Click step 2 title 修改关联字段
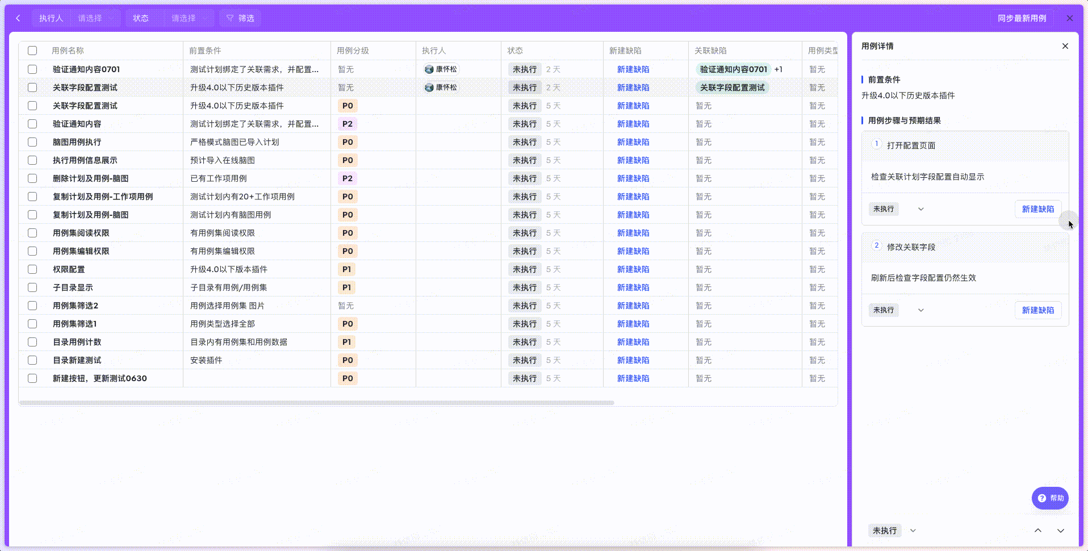 point(911,247)
